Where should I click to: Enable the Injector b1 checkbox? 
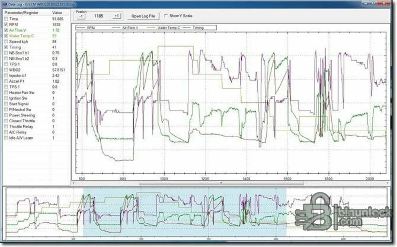(6, 75)
